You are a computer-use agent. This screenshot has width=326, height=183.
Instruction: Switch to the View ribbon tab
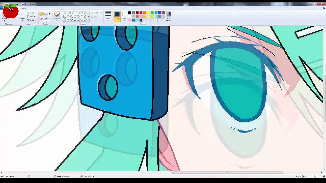tap(24, 8)
